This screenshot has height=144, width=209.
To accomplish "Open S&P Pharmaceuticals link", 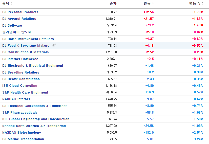I will coord(20,113).
